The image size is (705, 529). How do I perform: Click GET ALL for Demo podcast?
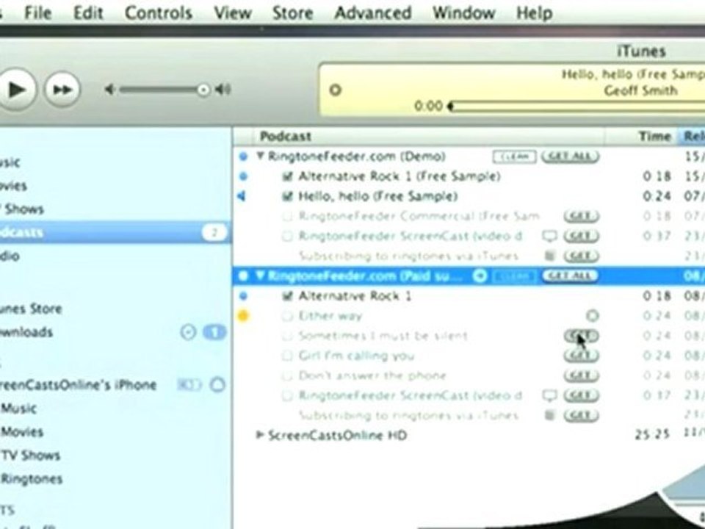pyautogui.click(x=570, y=156)
